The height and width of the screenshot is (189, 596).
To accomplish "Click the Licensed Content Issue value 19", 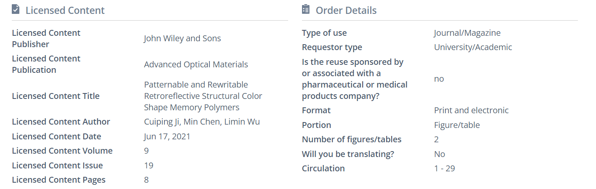I will click(148, 165).
